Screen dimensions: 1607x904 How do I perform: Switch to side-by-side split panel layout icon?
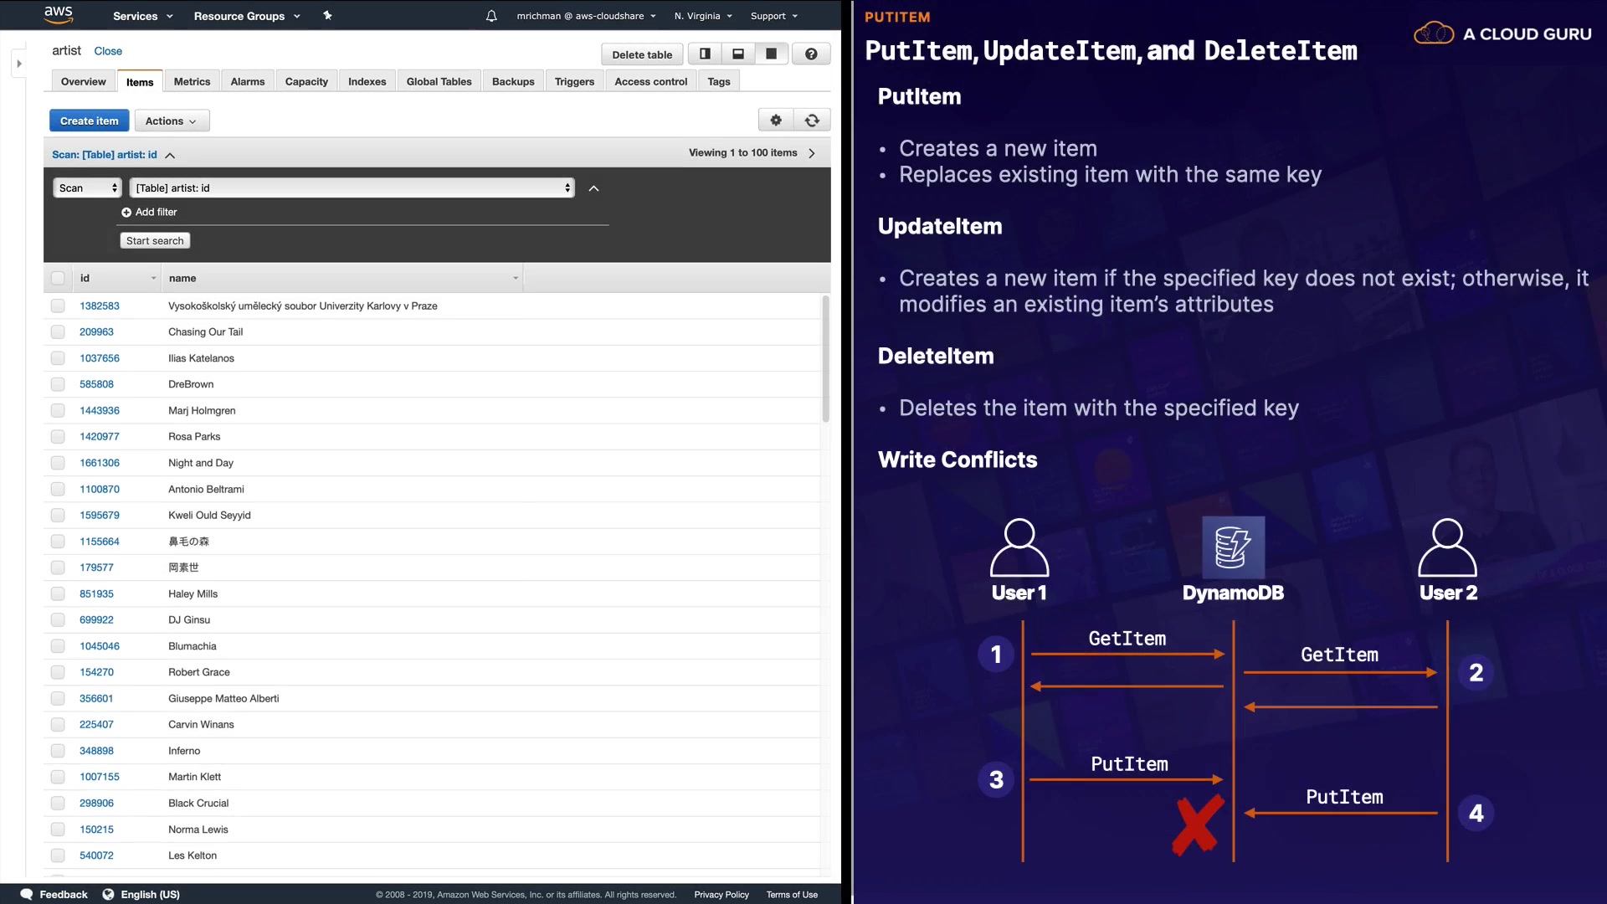[x=705, y=54]
